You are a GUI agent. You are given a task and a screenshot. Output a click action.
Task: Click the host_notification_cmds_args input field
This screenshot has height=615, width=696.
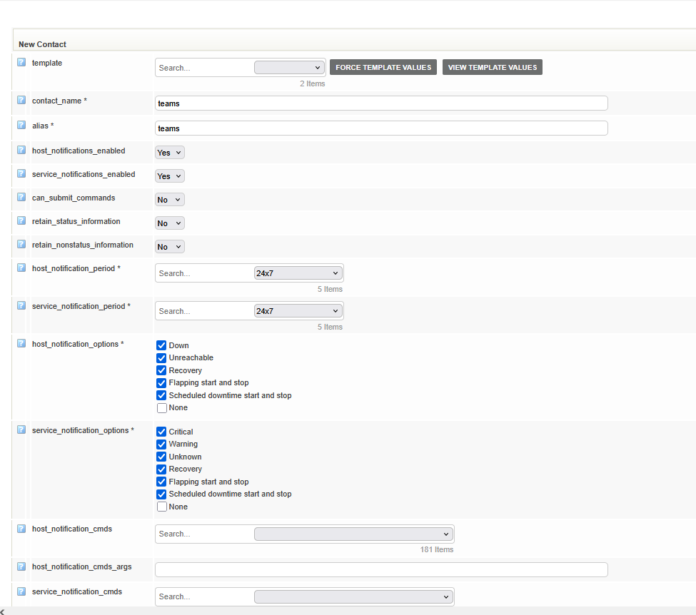[381, 569]
